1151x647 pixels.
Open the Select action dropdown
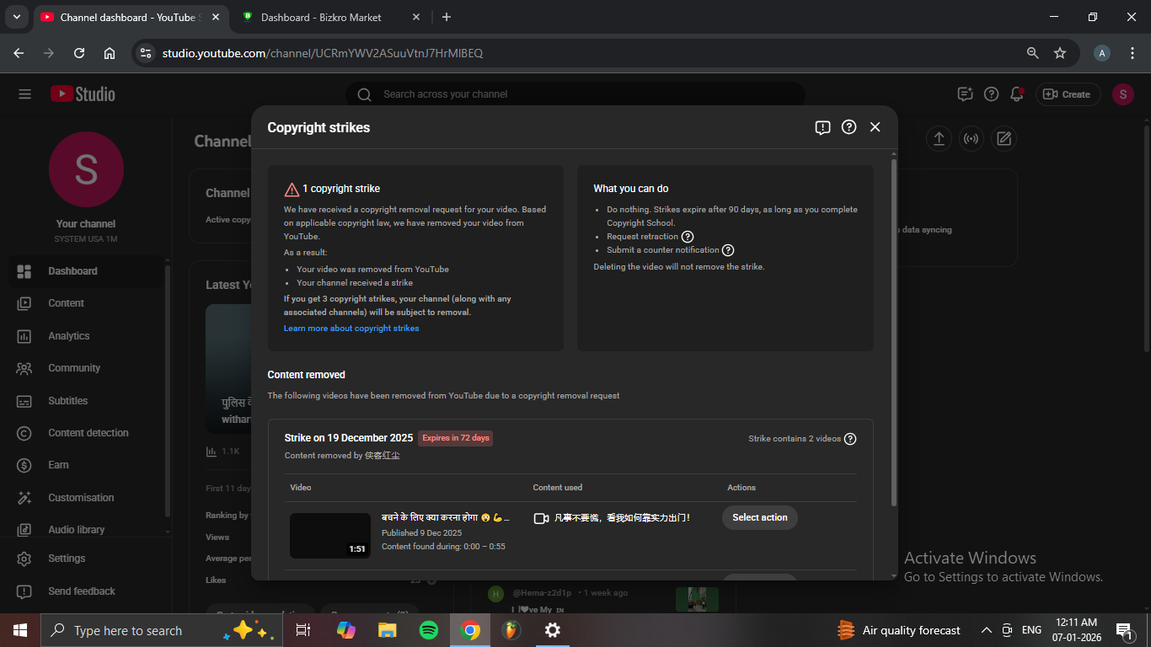pyautogui.click(x=759, y=517)
